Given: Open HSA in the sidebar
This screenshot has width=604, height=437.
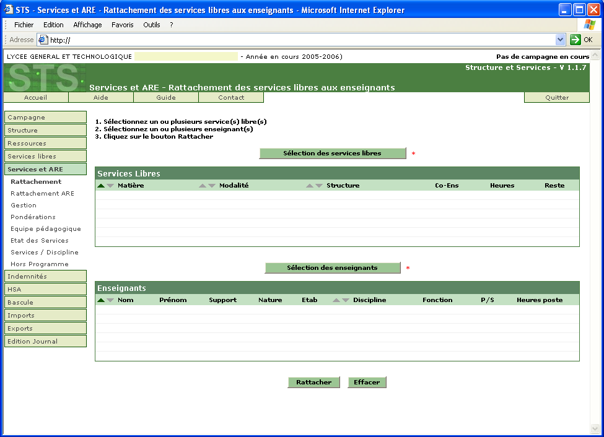Looking at the screenshot, I should coord(45,290).
